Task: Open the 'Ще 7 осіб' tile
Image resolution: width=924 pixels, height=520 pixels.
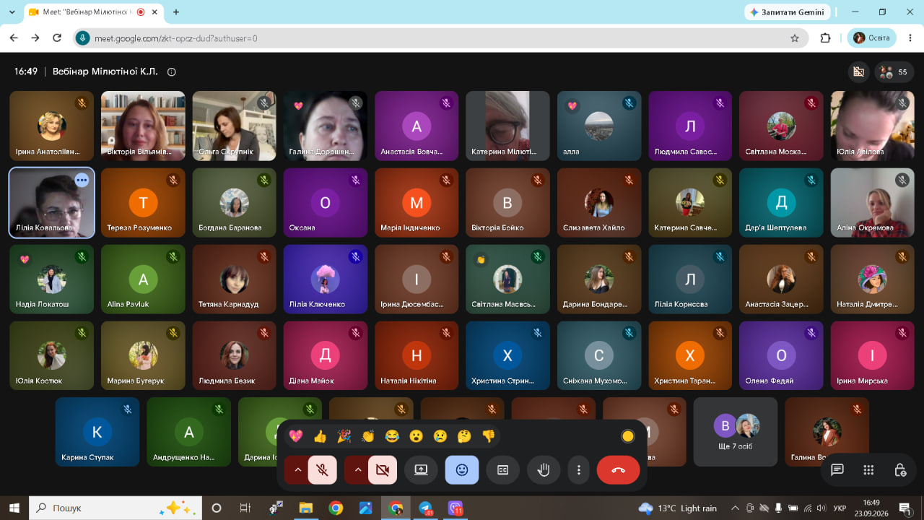Action: point(736,432)
